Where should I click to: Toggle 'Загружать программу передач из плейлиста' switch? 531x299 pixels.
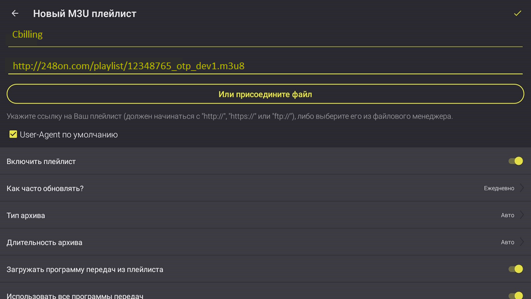pos(516,269)
